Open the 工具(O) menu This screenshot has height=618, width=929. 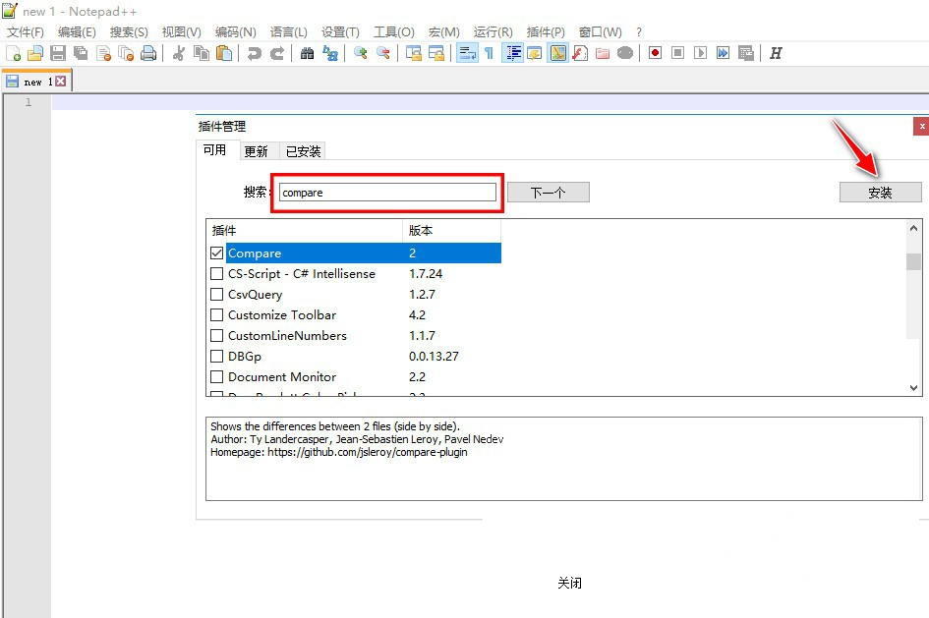click(393, 32)
